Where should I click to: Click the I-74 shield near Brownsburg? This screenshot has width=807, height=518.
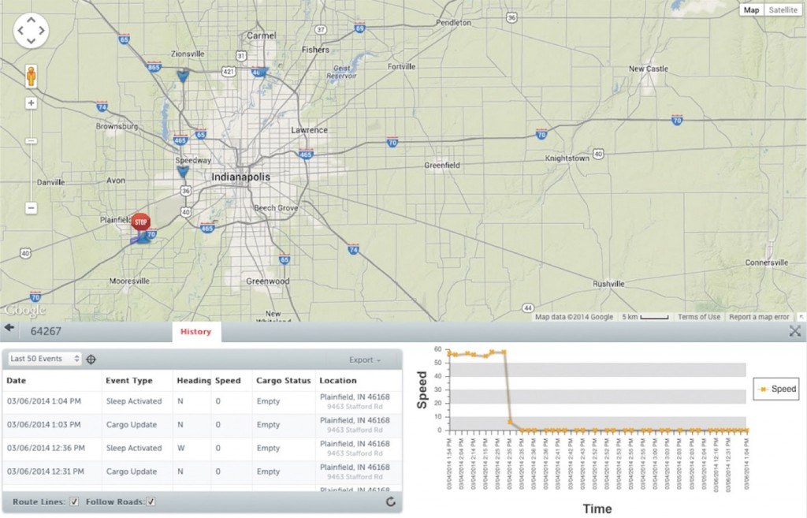coord(102,106)
